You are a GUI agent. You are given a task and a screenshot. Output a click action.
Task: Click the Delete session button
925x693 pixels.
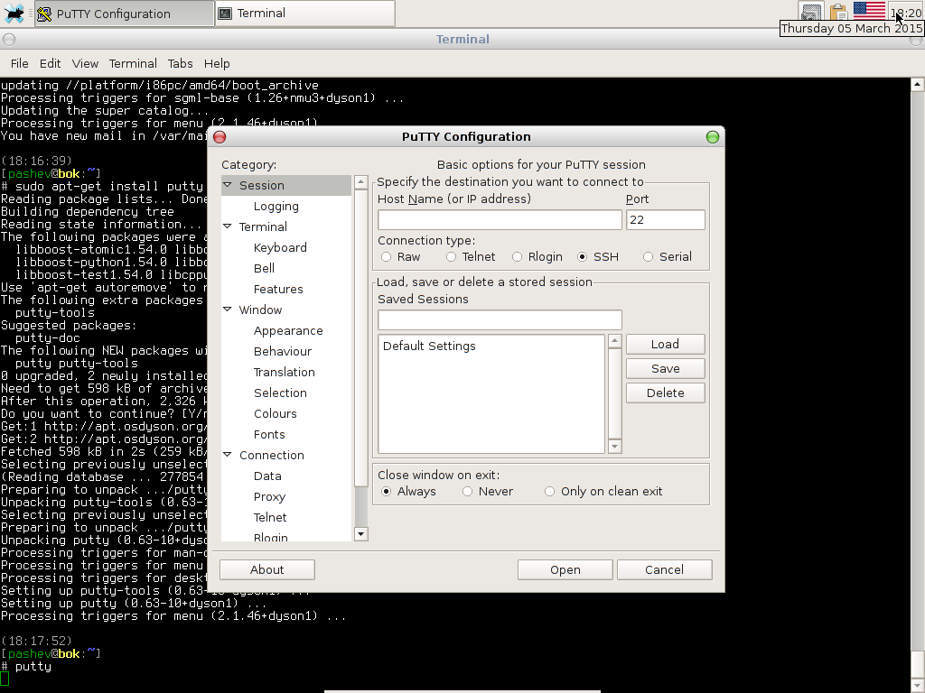pos(666,393)
